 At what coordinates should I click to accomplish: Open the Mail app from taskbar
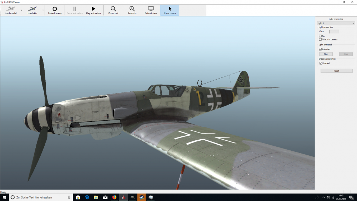[x=105, y=197]
